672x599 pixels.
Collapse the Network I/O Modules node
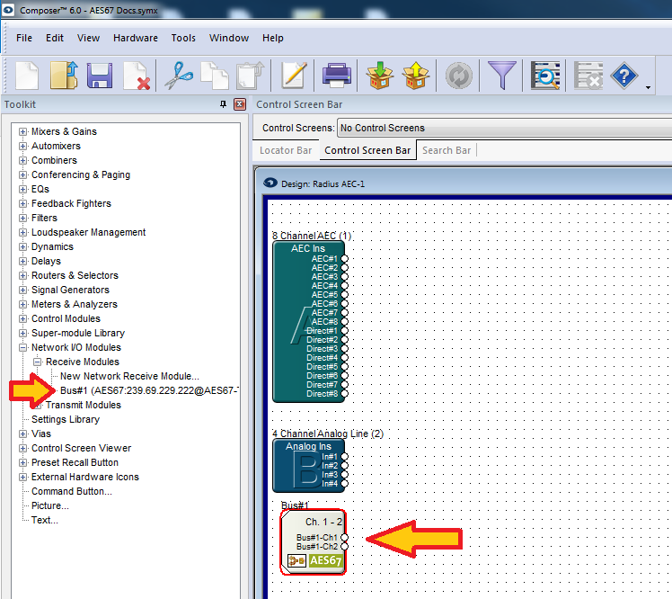[x=22, y=347]
